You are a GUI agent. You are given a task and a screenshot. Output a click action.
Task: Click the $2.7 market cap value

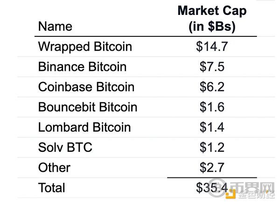(x=212, y=167)
